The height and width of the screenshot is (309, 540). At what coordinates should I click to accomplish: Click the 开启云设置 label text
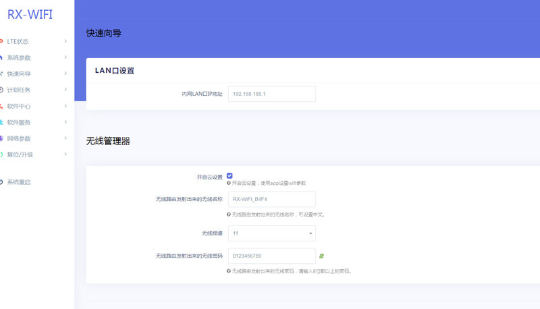pyautogui.click(x=210, y=177)
